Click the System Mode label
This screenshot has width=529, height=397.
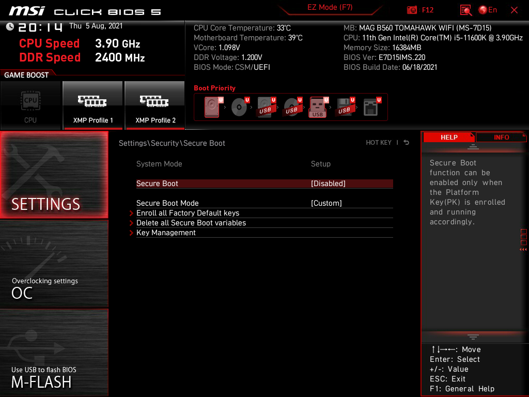point(159,164)
